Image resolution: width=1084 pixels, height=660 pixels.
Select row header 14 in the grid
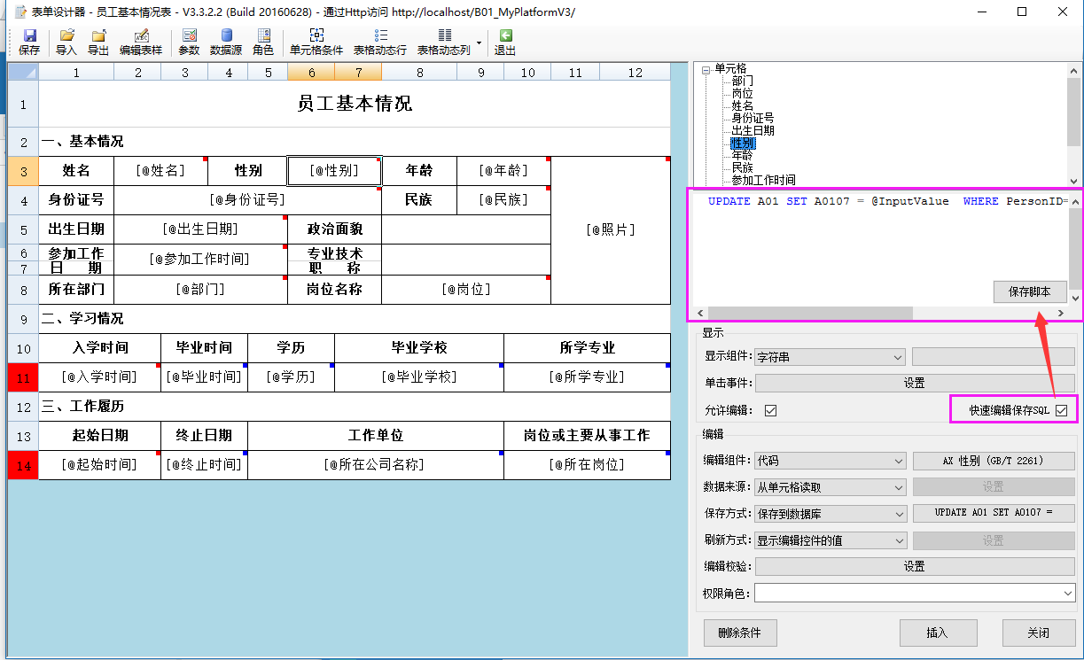[23, 465]
